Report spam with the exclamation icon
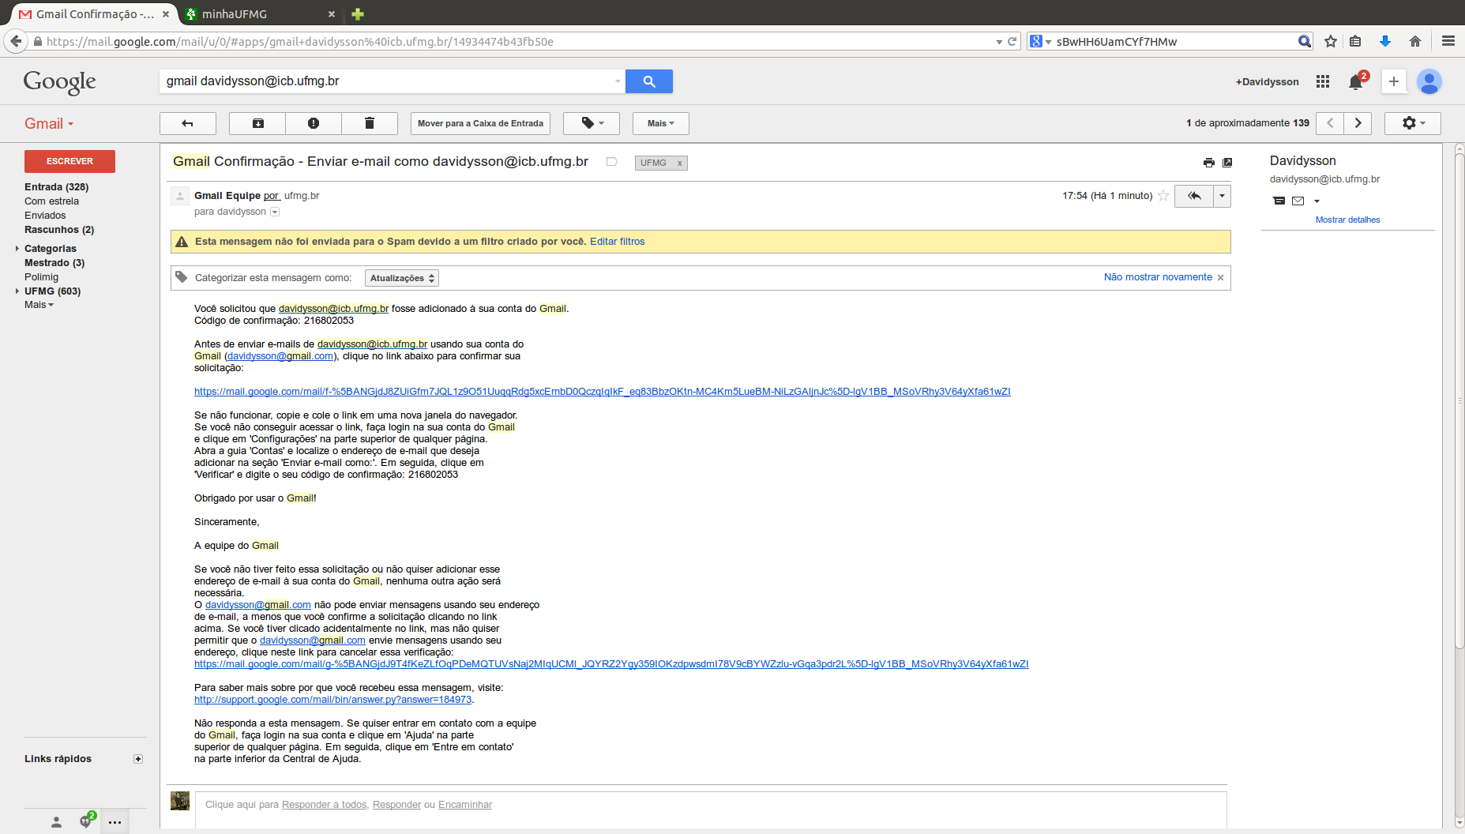 314,123
